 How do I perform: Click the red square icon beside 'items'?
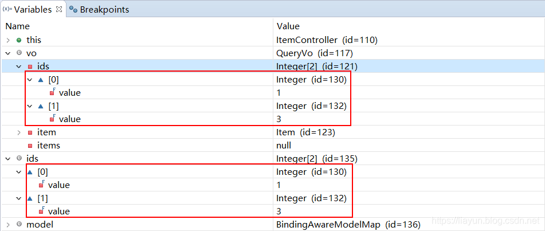coord(30,146)
